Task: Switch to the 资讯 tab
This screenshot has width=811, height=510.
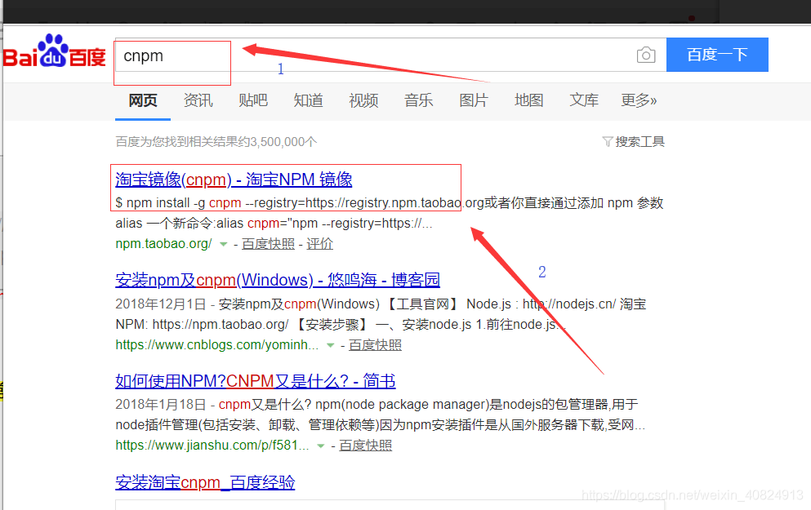Action: [x=198, y=100]
